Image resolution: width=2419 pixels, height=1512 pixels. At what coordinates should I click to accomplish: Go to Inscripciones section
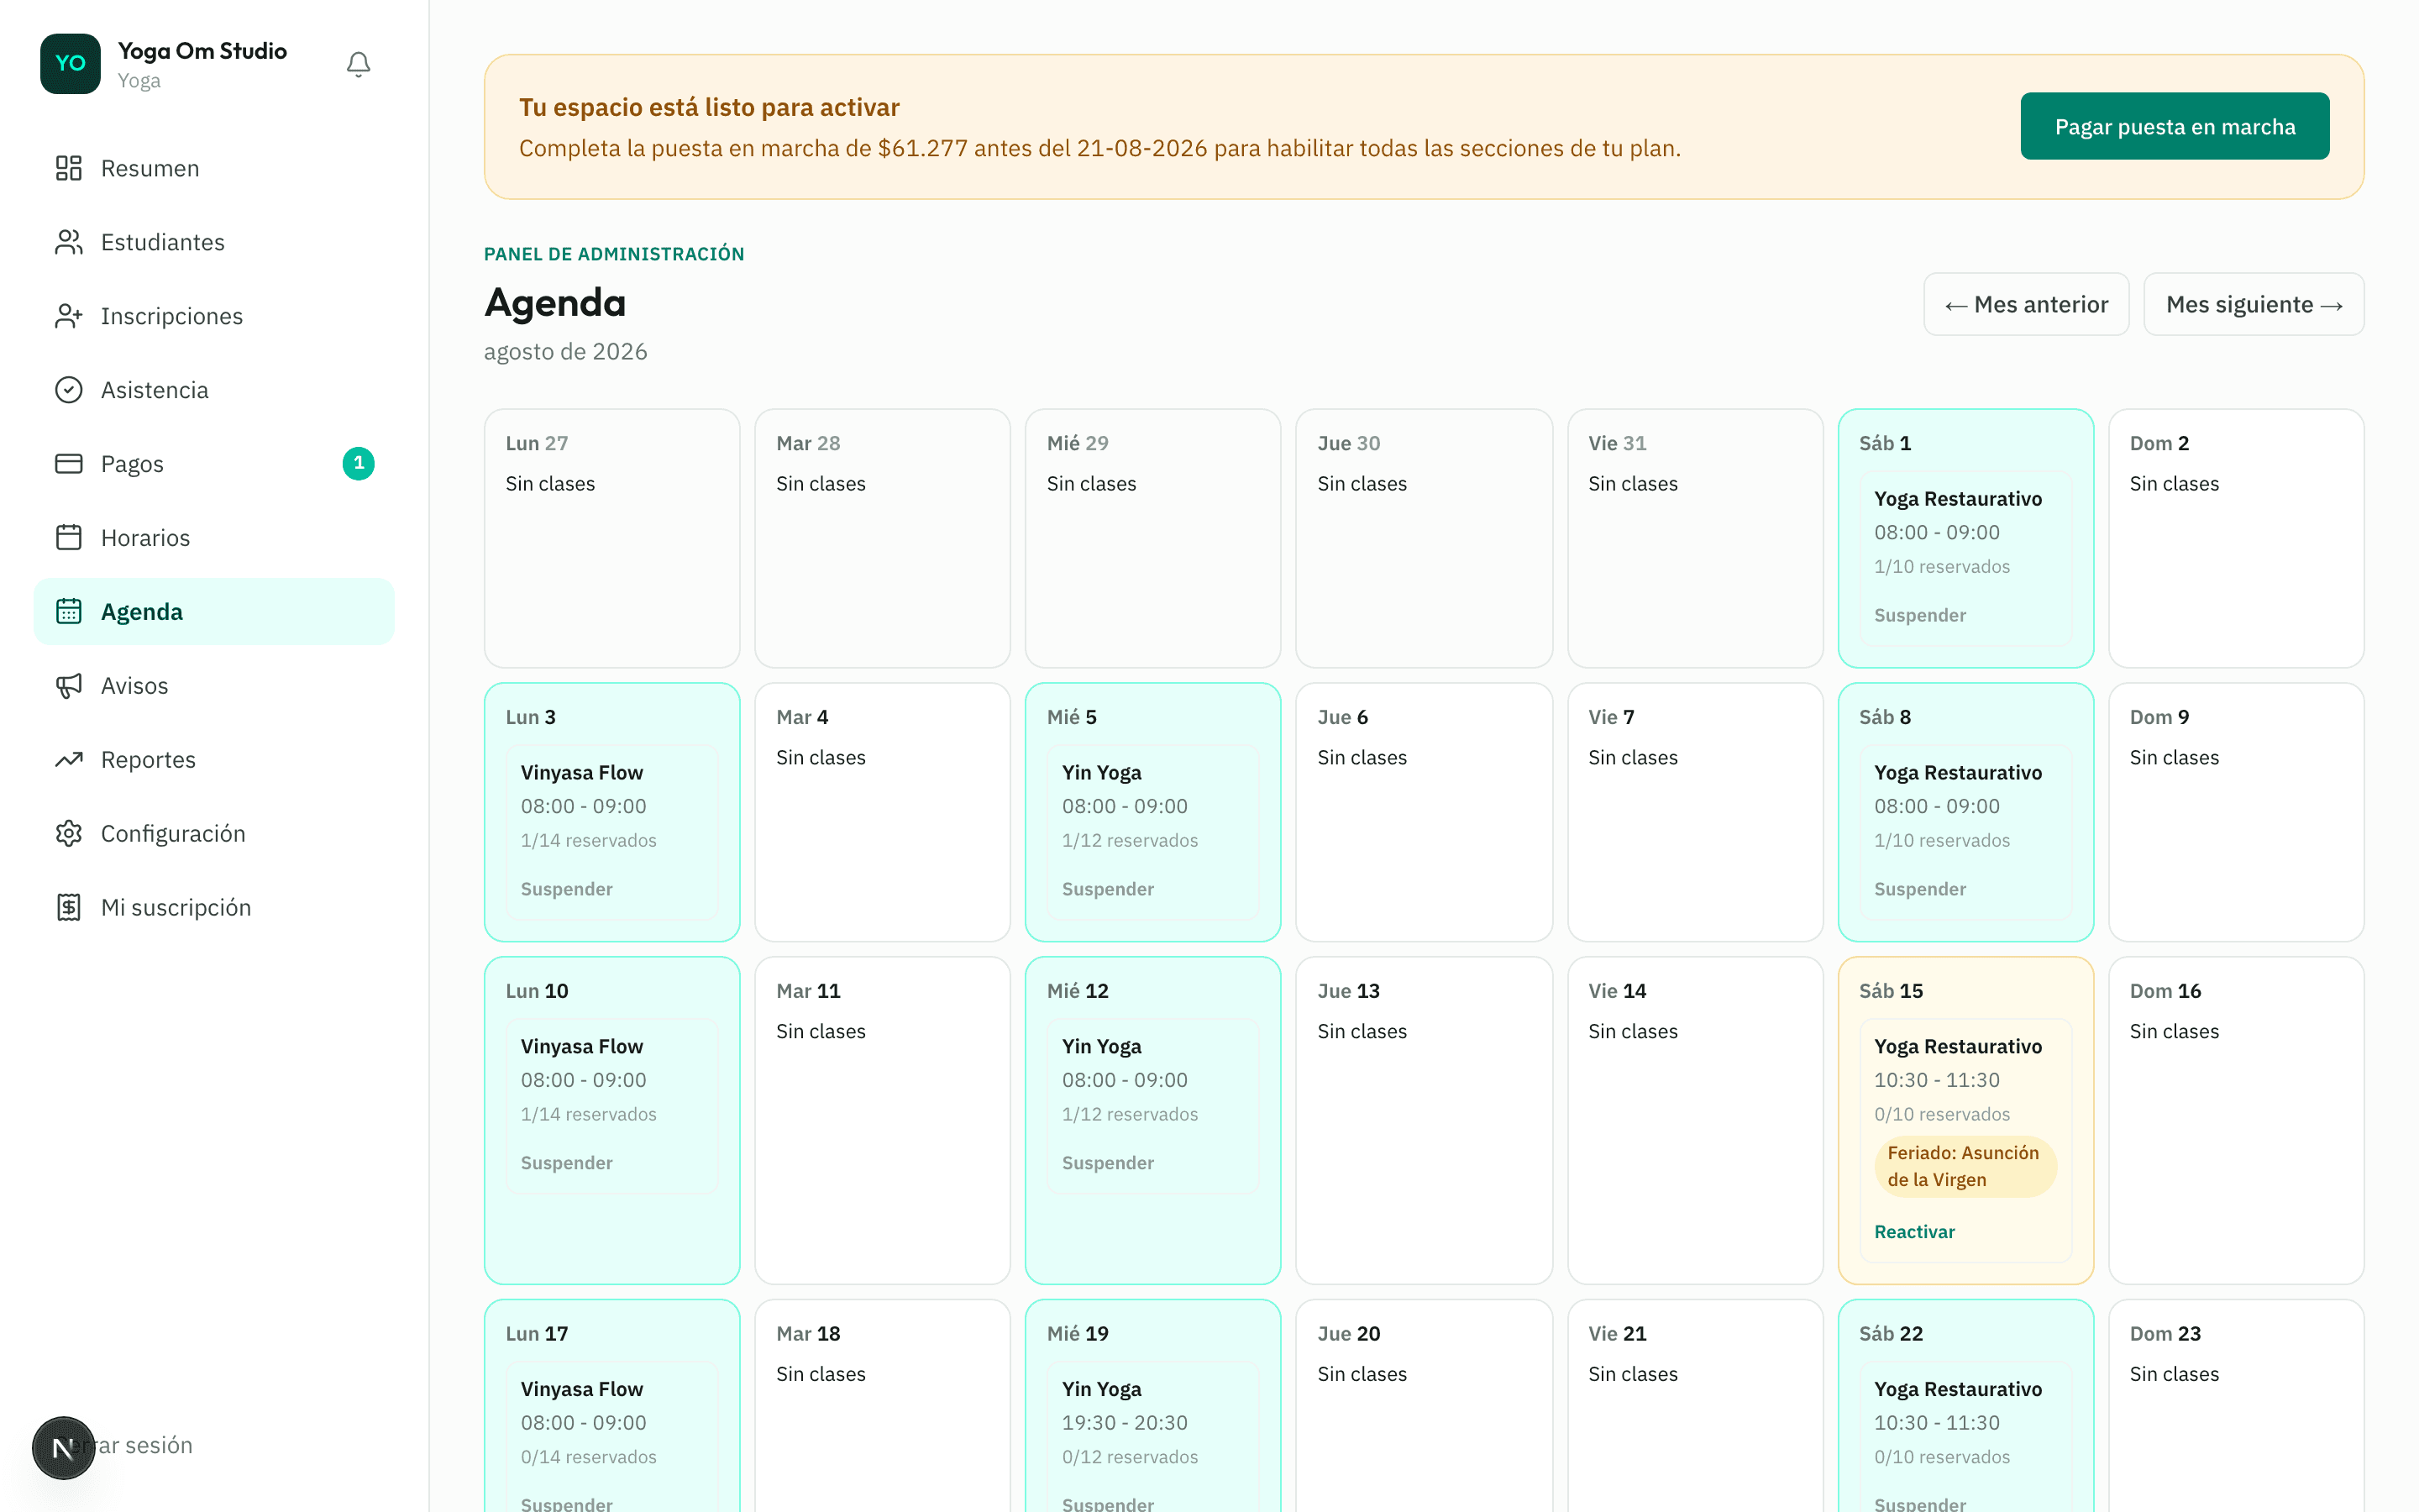[214, 316]
